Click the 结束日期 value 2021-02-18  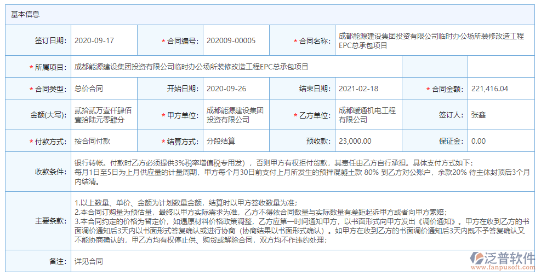tap(358, 89)
